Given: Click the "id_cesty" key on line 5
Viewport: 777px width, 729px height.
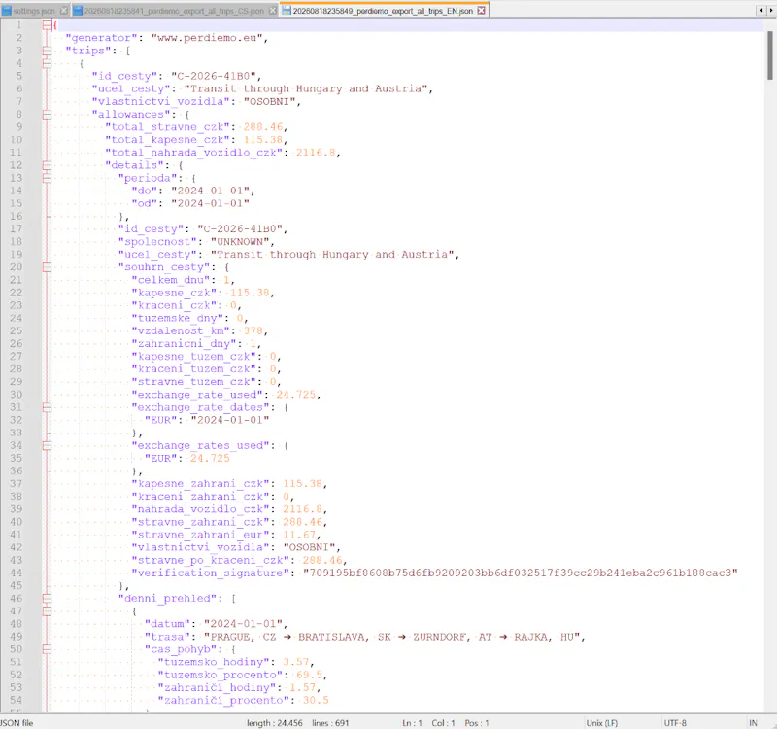Looking at the screenshot, I should 124,76.
